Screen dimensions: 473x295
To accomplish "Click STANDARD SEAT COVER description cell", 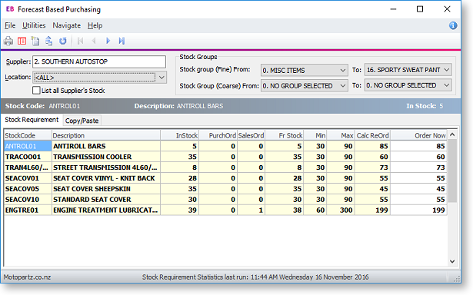I will (x=106, y=200).
